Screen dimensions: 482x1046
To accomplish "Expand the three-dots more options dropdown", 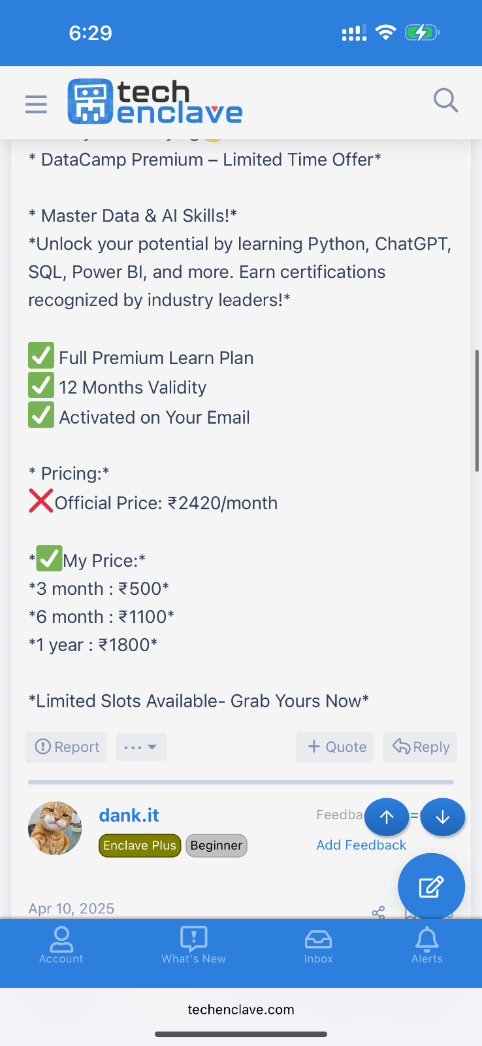I will (141, 747).
